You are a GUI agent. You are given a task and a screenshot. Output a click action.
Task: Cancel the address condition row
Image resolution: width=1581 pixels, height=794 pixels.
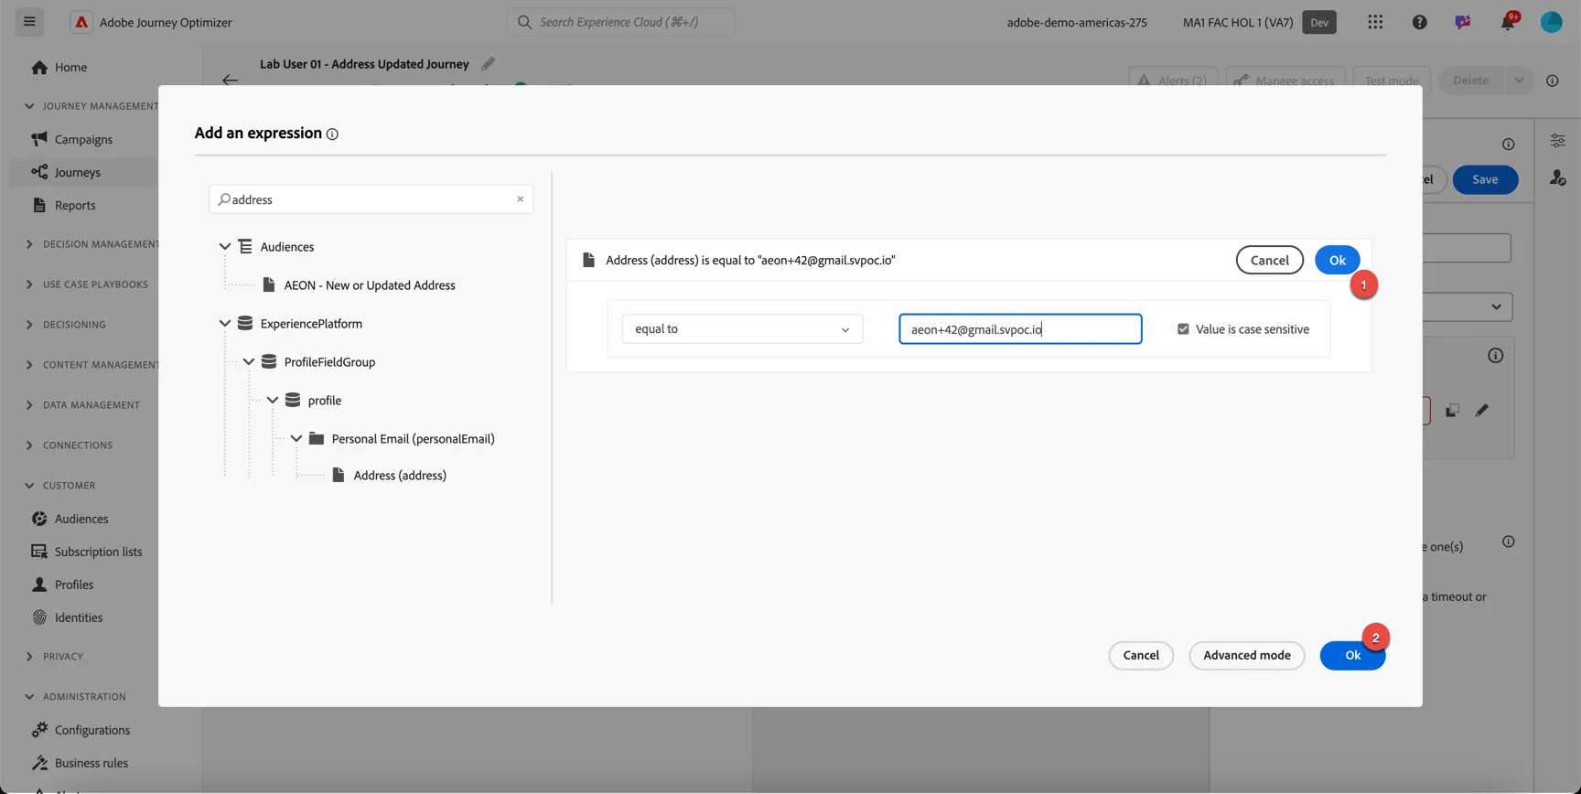pos(1269,260)
